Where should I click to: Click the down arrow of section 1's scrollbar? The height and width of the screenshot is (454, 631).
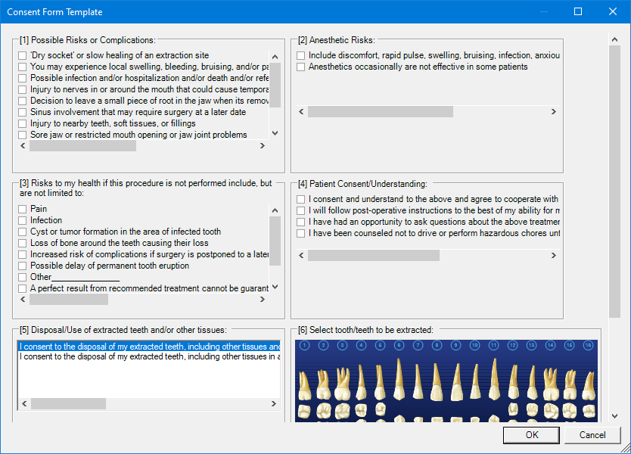[x=275, y=133]
